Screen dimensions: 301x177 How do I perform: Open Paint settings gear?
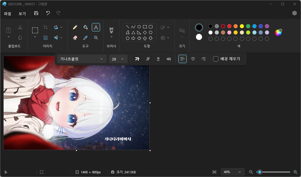tap(294, 13)
